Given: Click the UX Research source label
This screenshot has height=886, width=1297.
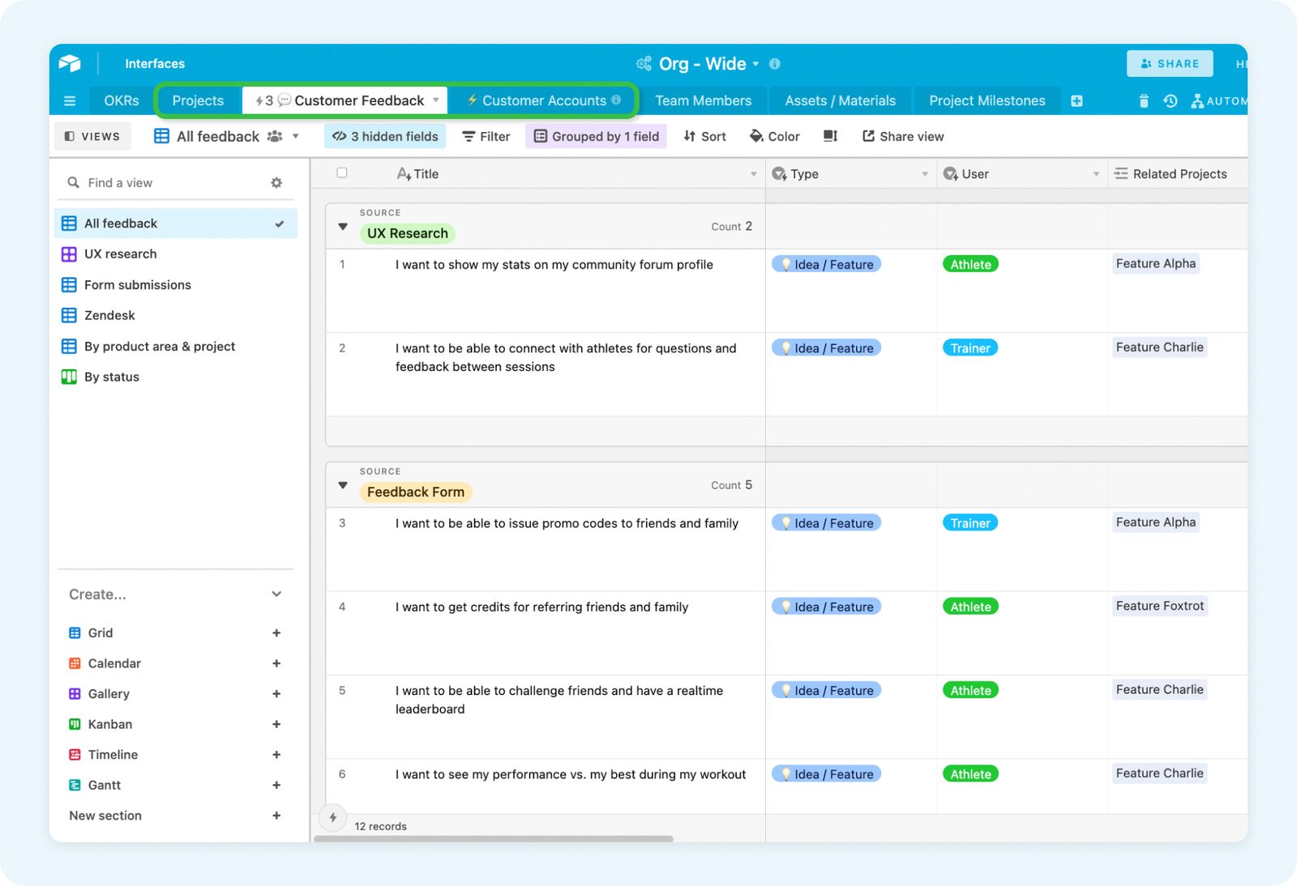Looking at the screenshot, I should [x=407, y=233].
